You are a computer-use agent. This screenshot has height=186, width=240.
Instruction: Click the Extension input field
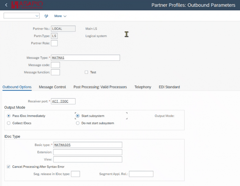[87, 152]
